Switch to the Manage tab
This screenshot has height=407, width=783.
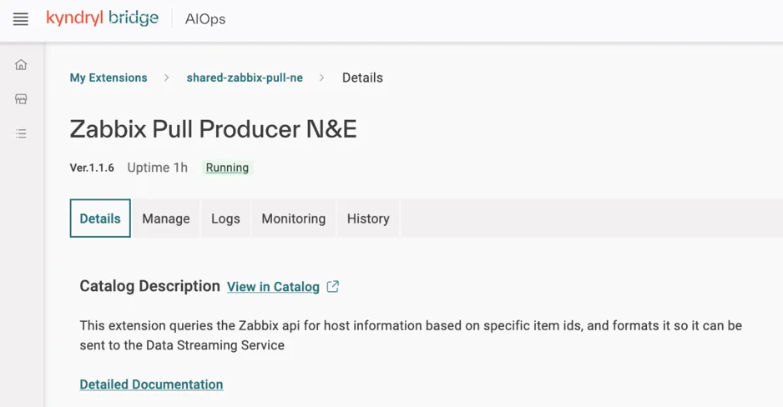[166, 219]
